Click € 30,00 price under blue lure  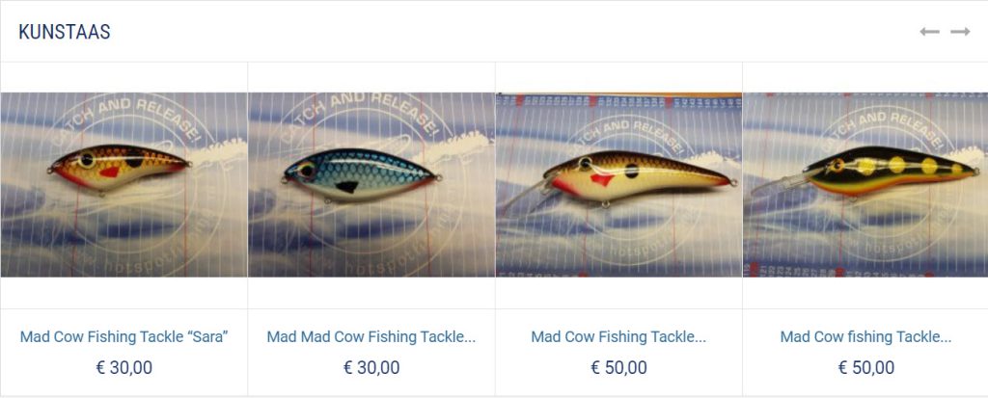pyautogui.click(x=371, y=368)
